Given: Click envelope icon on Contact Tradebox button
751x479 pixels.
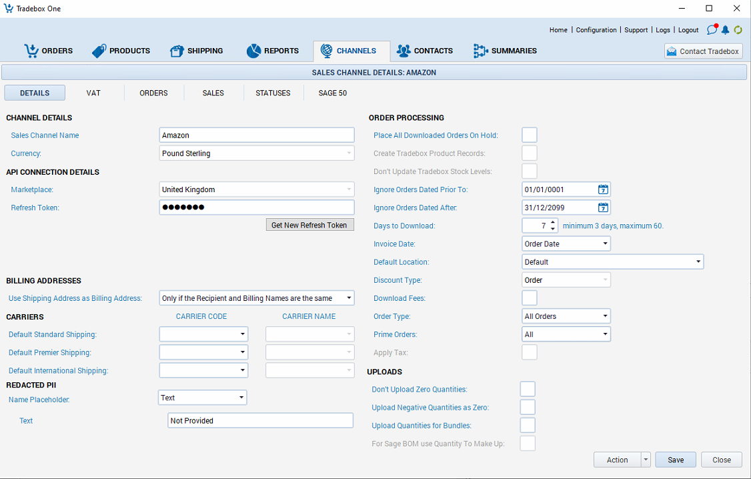Looking at the screenshot, I should pos(672,51).
